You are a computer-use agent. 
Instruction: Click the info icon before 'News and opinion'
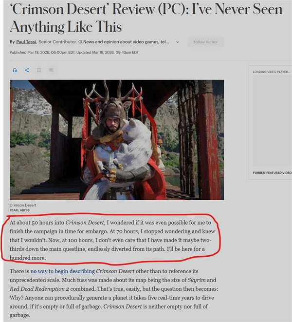(80, 42)
